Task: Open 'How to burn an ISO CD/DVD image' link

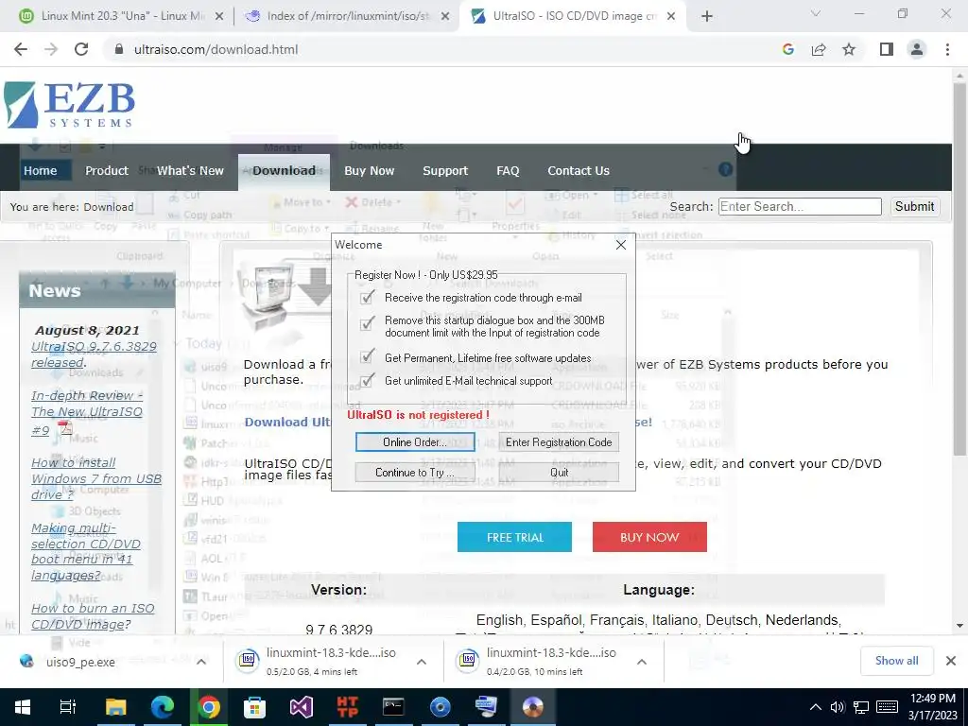Action: coord(93,616)
